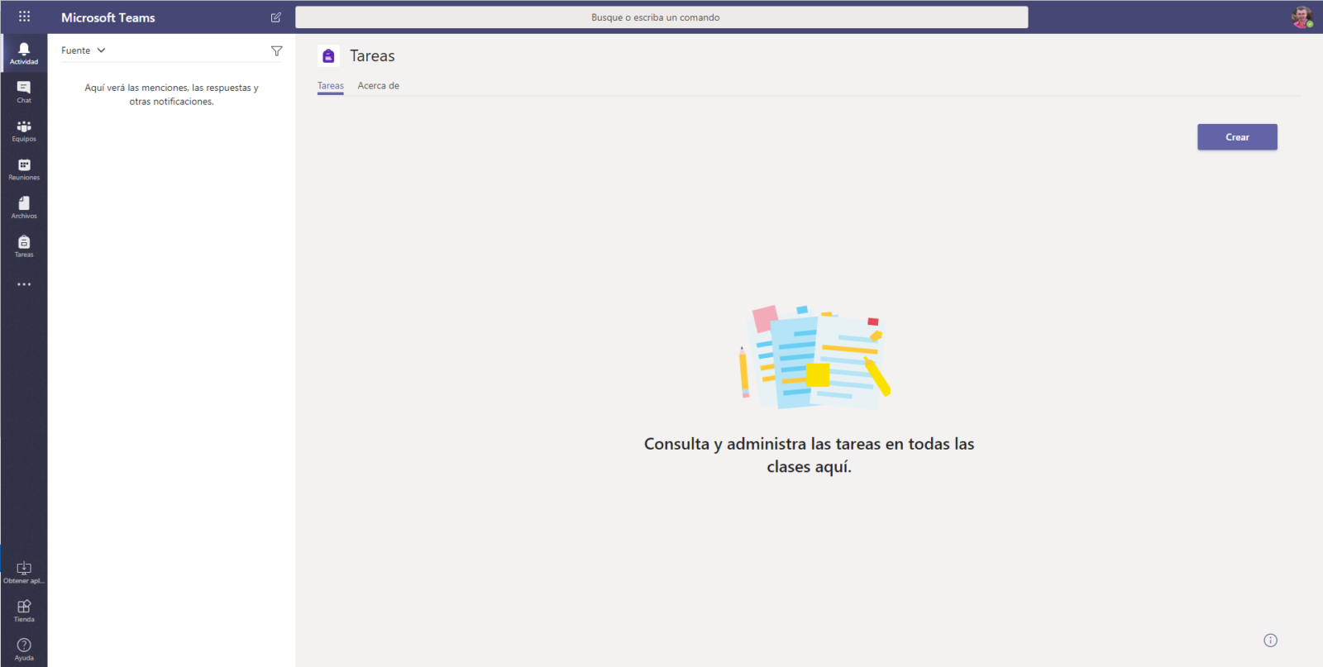Switch to the Acerca de tab
Image resolution: width=1323 pixels, height=667 pixels.
378,86
